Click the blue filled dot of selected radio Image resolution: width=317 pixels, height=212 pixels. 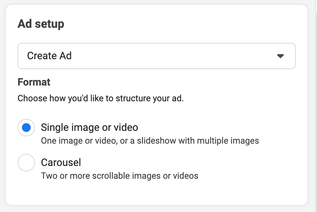[26, 128]
